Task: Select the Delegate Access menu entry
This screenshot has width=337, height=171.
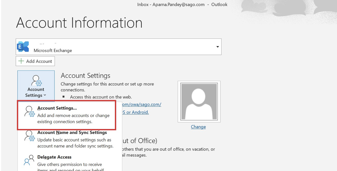Action: (70, 163)
